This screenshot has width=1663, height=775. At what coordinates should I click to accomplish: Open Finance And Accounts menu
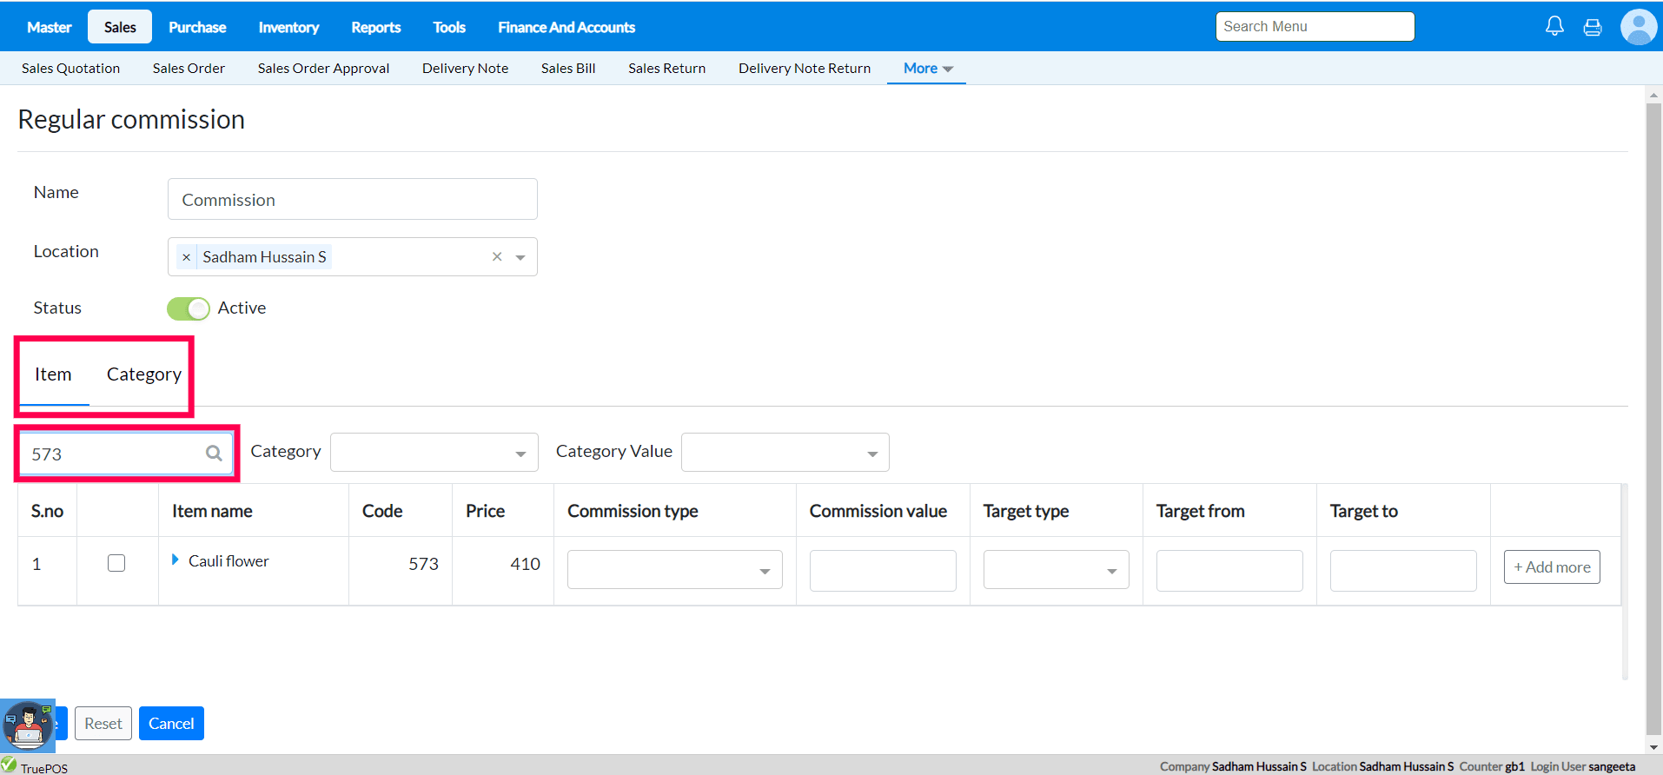click(566, 27)
